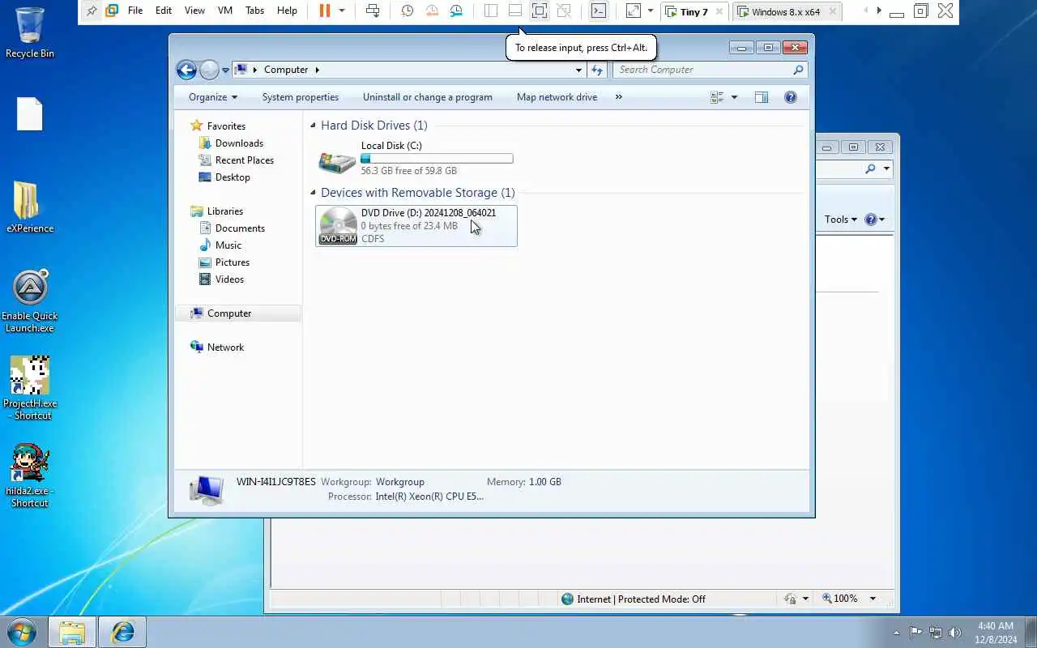Open zoom level dropdown in Internet Explorer
The height and width of the screenshot is (648, 1037).
(x=873, y=599)
